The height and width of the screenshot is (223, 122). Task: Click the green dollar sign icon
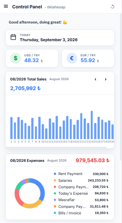click(15, 58)
